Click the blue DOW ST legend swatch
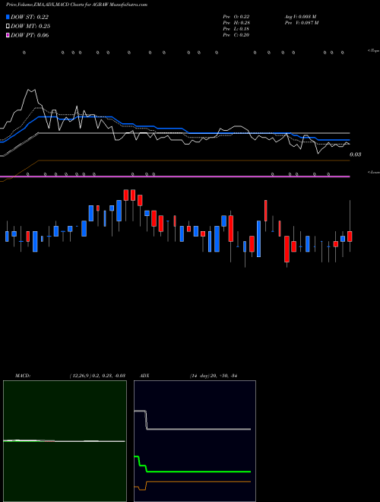The width and height of the screenshot is (380, 502). coord(8,17)
